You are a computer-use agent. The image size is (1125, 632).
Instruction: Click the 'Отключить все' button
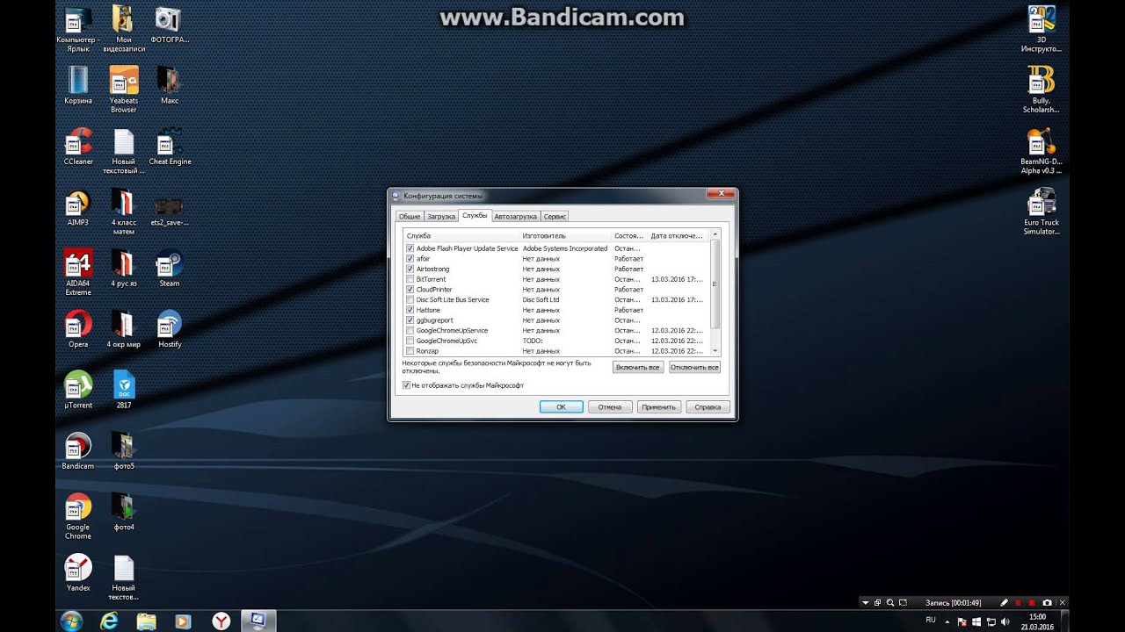coord(694,367)
